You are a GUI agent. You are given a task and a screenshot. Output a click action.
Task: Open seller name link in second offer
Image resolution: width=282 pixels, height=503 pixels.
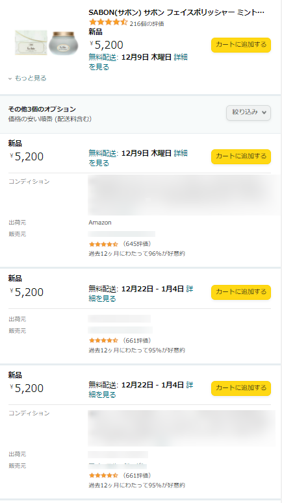(120, 330)
